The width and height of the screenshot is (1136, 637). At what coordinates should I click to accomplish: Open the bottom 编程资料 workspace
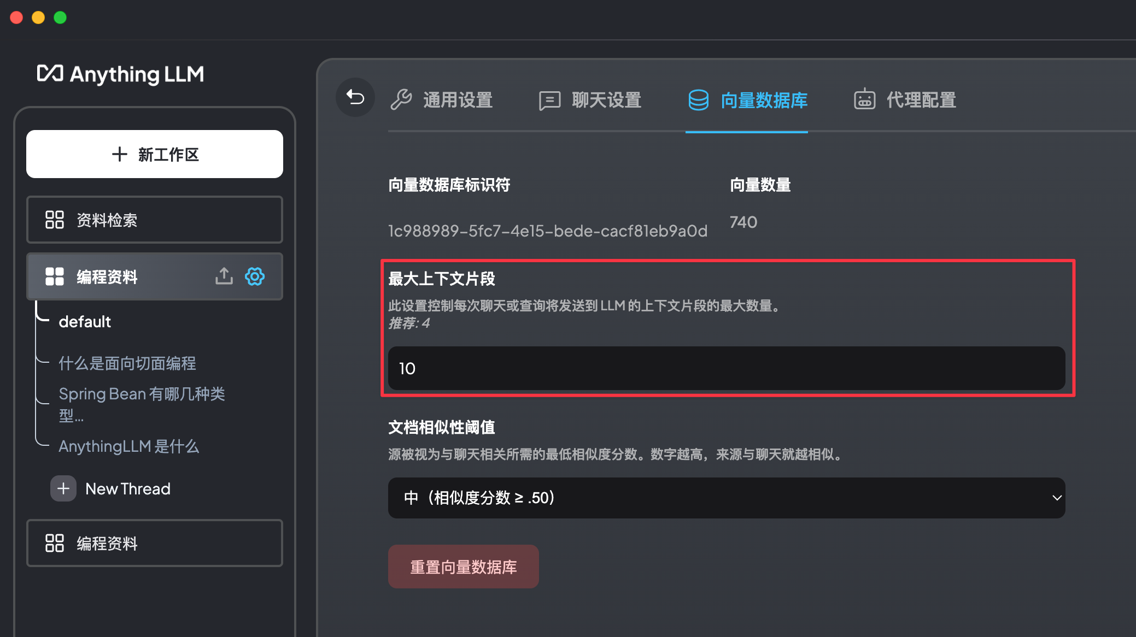coord(155,543)
